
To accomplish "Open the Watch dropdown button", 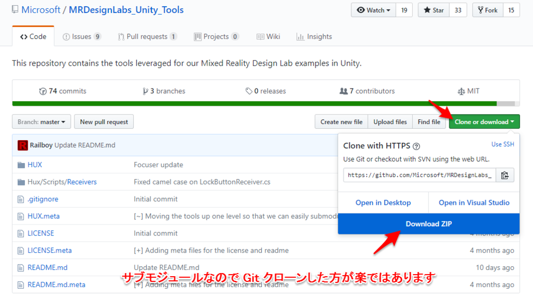I will point(374,10).
